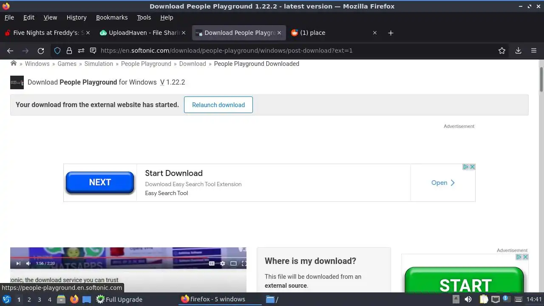The height and width of the screenshot is (306, 544).
Task: Switch to workspace 4 in the taskbar
Action: [x=49, y=299]
